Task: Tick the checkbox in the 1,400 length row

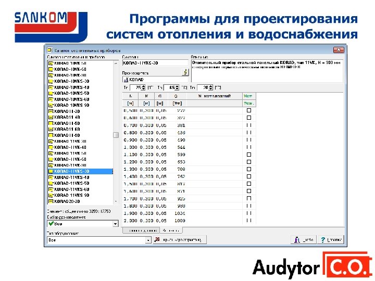Action: [249, 176]
